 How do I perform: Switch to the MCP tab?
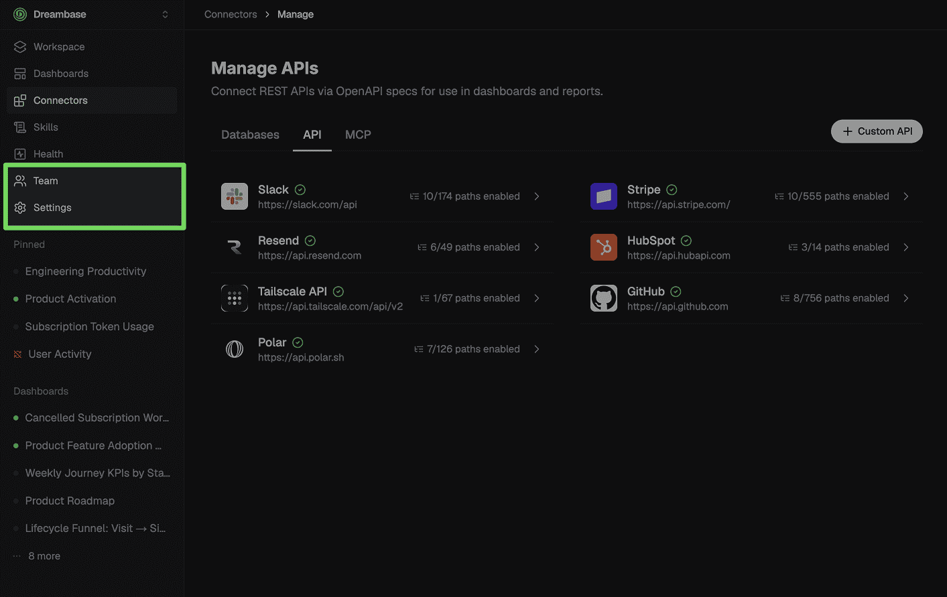click(358, 135)
